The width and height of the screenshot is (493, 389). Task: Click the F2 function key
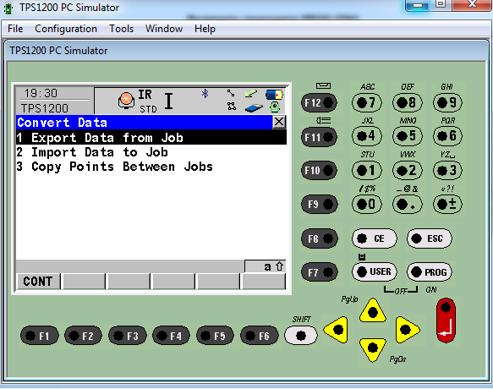pyautogui.click(x=84, y=336)
